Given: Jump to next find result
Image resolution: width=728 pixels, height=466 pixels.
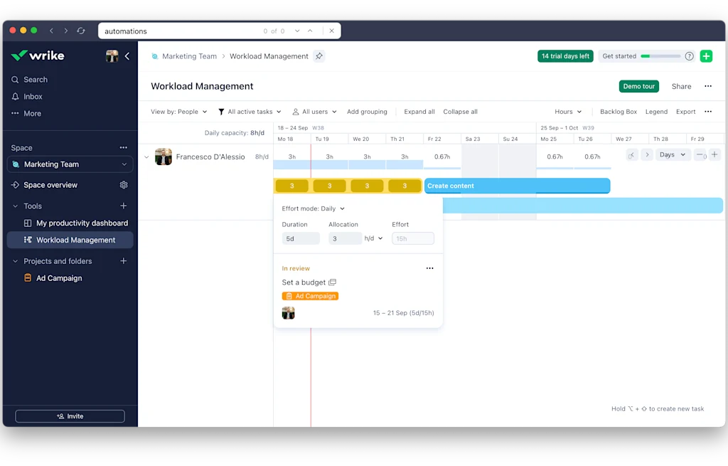Looking at the screenshot, I should coord(297,31).
